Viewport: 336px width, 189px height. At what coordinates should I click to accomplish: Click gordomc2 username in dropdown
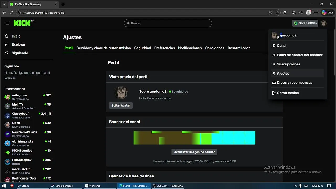point(288,35)
